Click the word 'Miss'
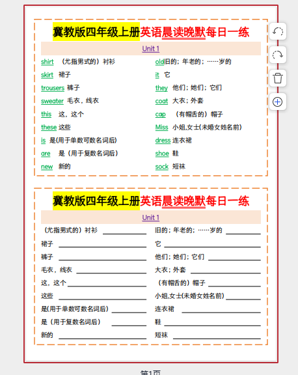The image size is (298, 375). [x=162, y=127]
